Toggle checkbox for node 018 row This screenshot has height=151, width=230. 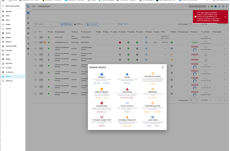tap(35, 80)
